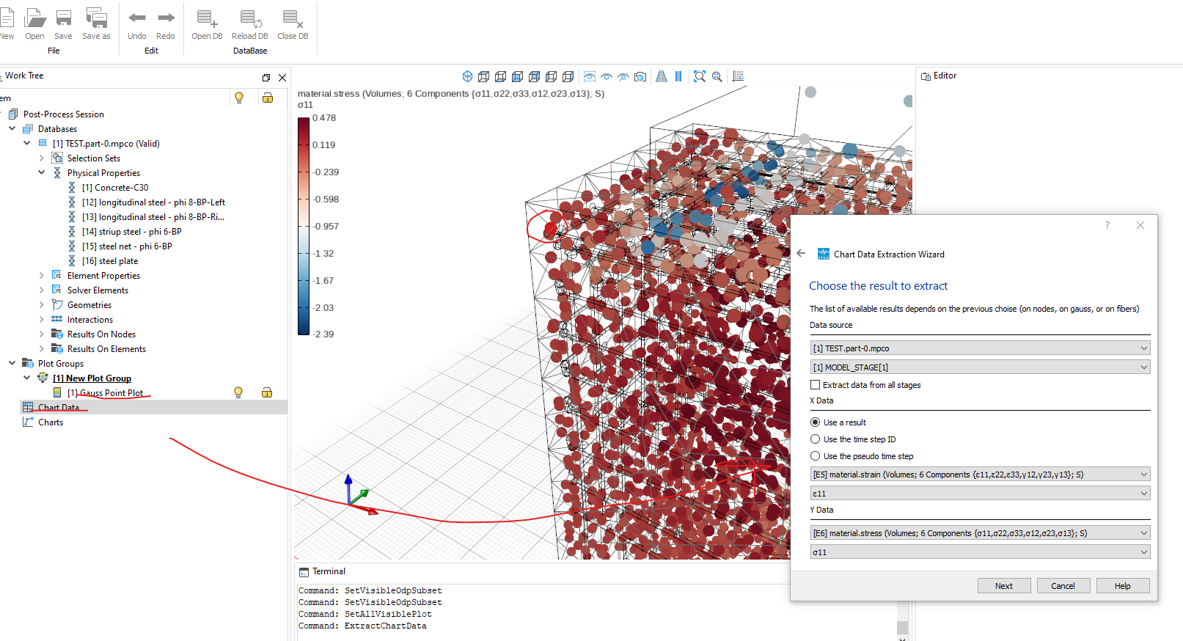
Task: Click the Editor panel title
Action: click(x=945, y=76)
